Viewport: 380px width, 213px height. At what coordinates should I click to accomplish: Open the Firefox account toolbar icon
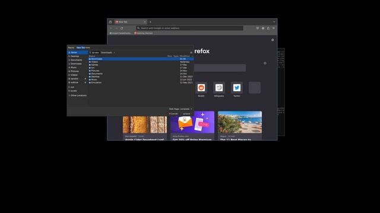[x=263, y=28]
